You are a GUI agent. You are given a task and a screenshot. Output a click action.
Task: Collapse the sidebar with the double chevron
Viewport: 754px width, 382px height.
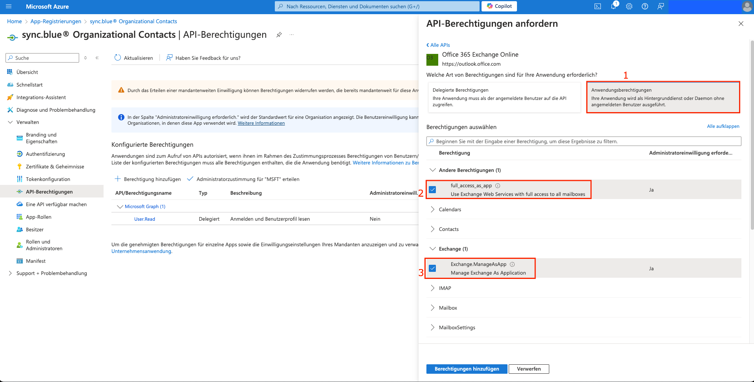point(97,58)
